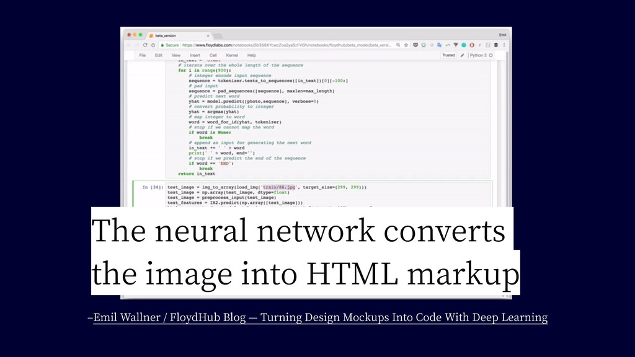Click the Emil profile button
Viewport: 635px width, 357px height.
(502, 35)
